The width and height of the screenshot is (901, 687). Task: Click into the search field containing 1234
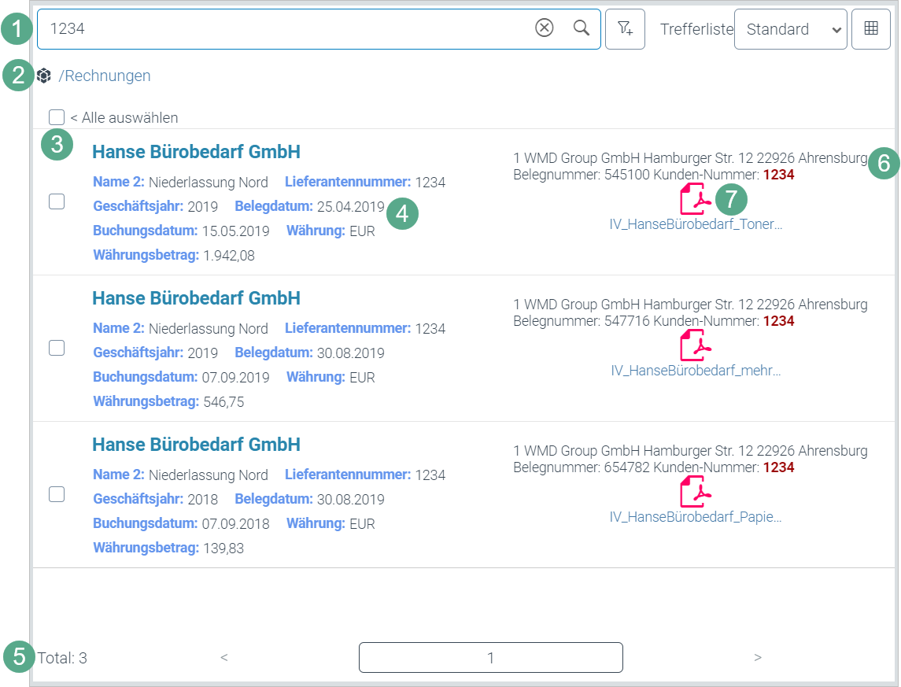click(283, 29)
